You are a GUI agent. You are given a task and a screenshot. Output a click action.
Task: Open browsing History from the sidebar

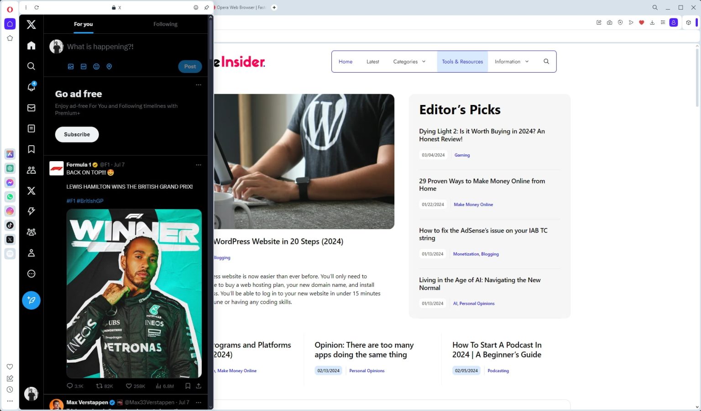pos(10,389)
